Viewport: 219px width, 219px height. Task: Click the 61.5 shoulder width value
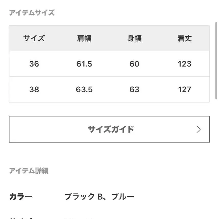(x=84, y=64)
